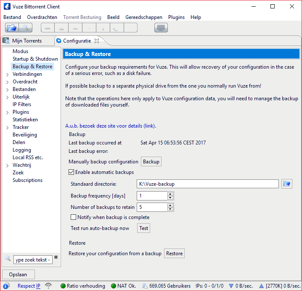The image size is (302, 291).
Task: Expand the Overdracht tree node
Action: pyautogui.click(x=8, y=82)
